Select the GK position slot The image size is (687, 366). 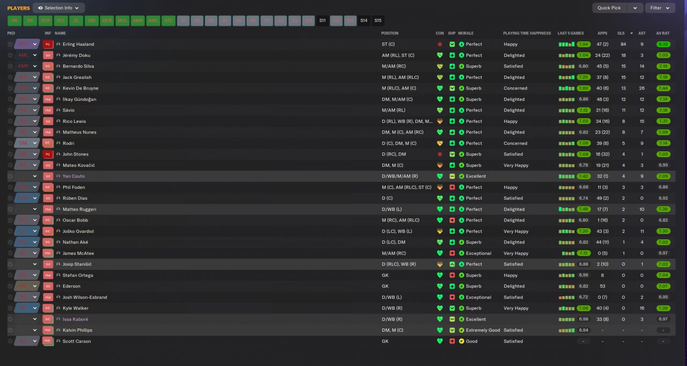pyautogui.click(x=14, y=20)
